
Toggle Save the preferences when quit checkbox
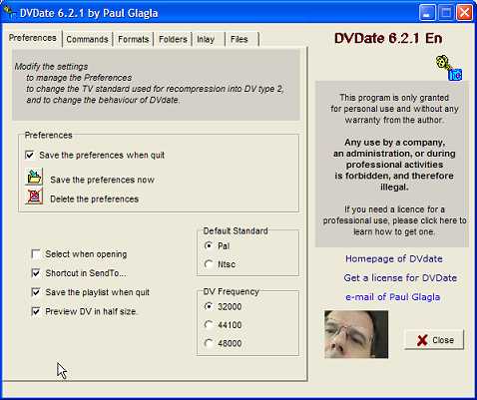(x=30, y=155)
